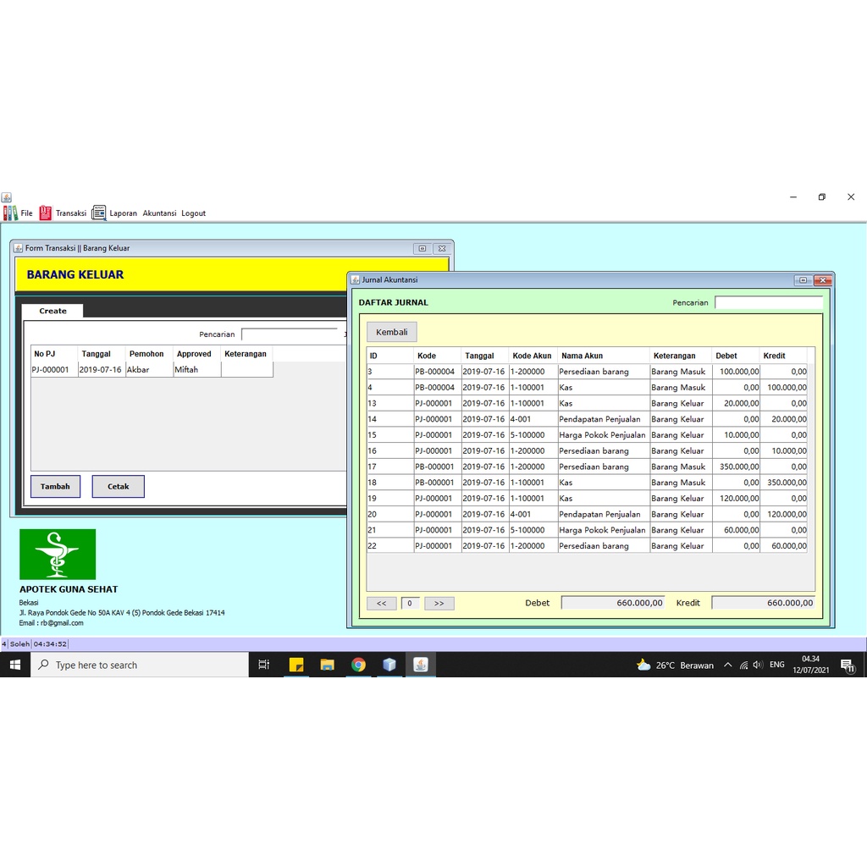Open File Explorer from the taskbar
Image resolution: width=867 pixels, height=867 pixels.
coord(328,665)
